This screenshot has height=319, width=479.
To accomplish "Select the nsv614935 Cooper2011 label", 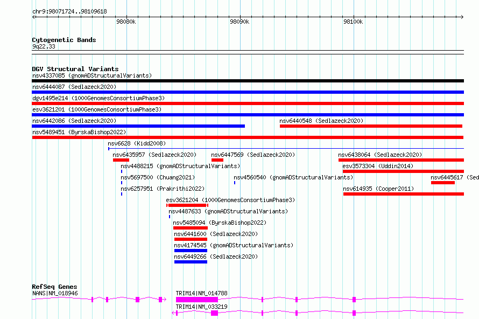I will click(378, 189).
